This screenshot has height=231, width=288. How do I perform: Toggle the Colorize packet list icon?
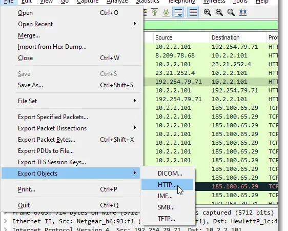click(193, 12)
